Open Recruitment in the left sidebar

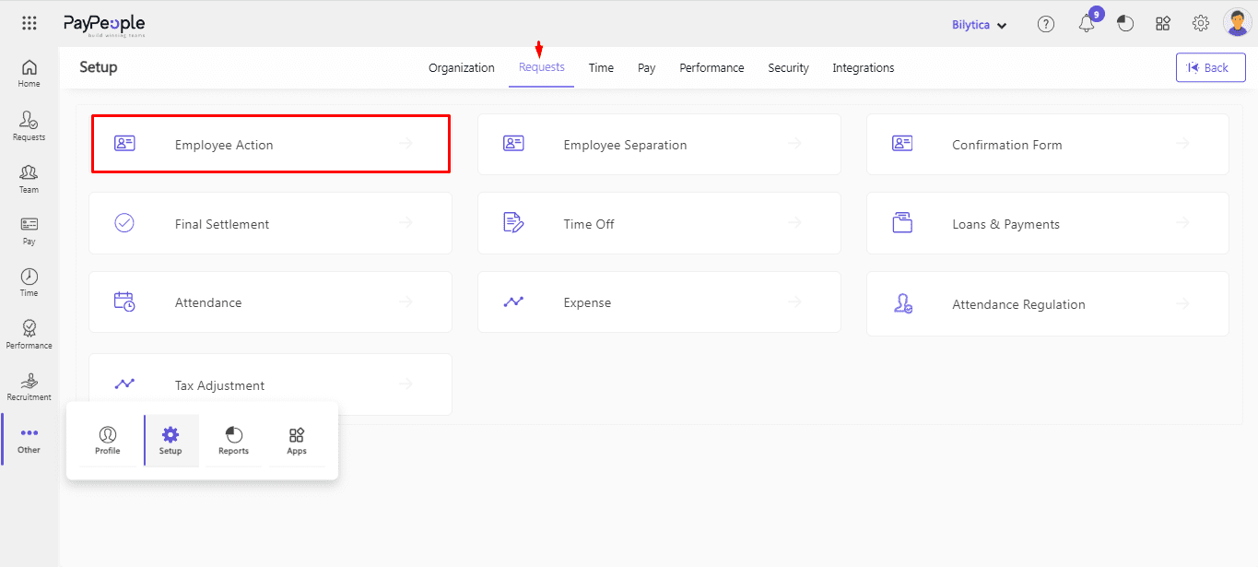click(x=29, y=387)
